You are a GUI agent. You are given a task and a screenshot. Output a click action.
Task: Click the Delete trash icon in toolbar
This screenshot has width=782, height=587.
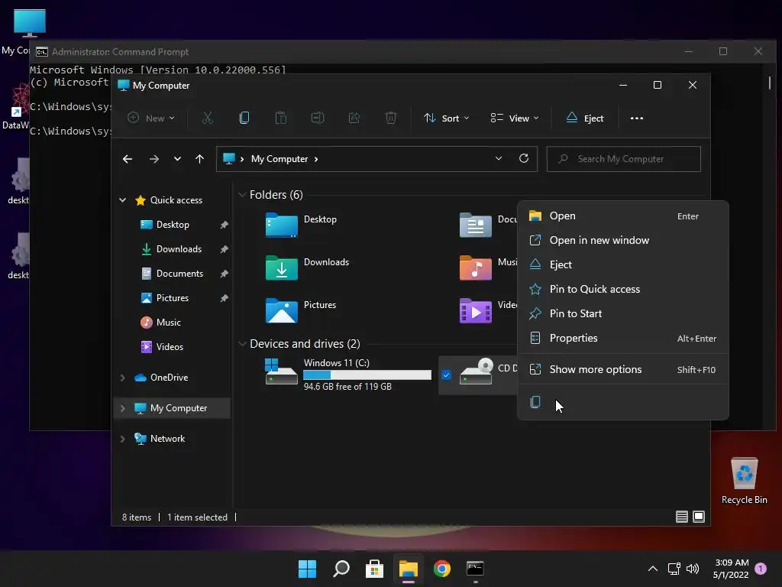[391, 118]
